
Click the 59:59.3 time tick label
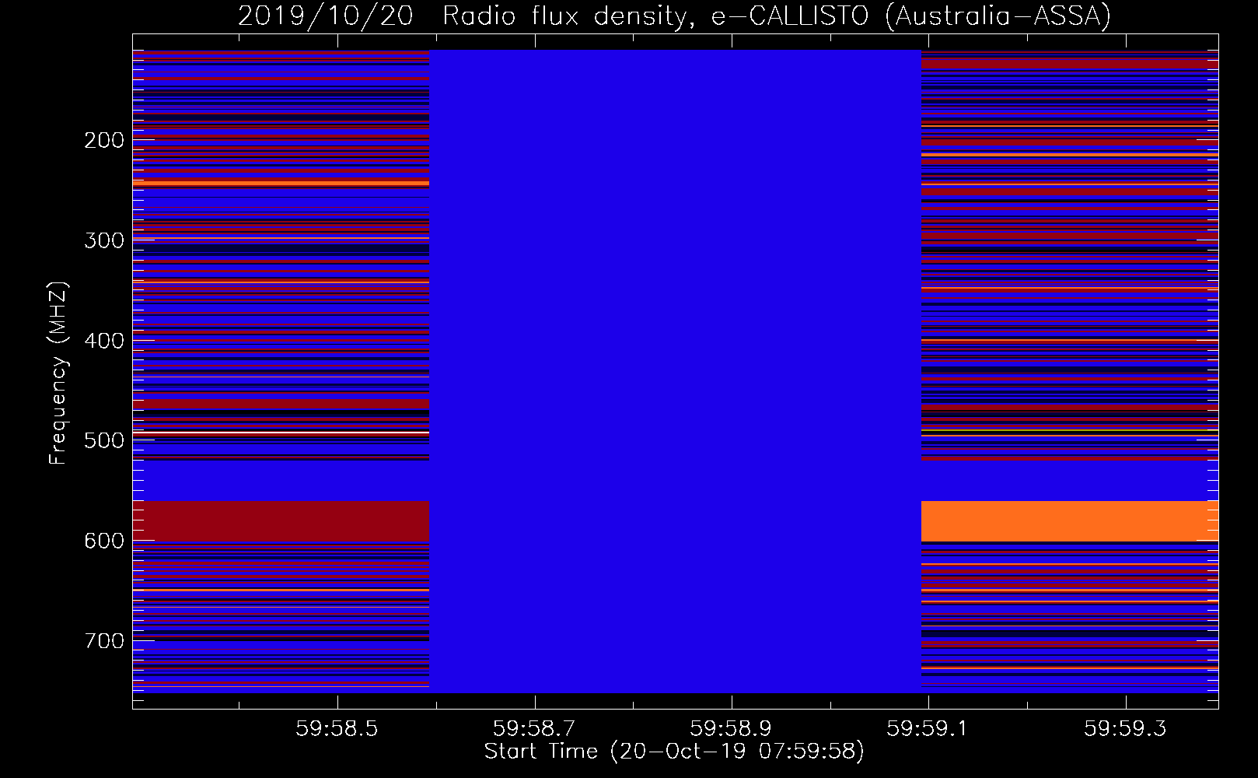pyautogui.click(x=1125, y=728)
